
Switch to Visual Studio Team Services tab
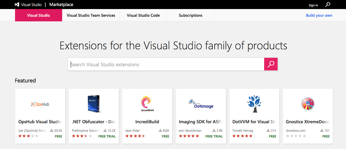(91, 15)
